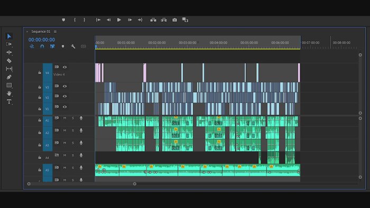Viewport: 370px width, 208px height.
Task: Export a frame with the camera icon
Action: [174, 20]
